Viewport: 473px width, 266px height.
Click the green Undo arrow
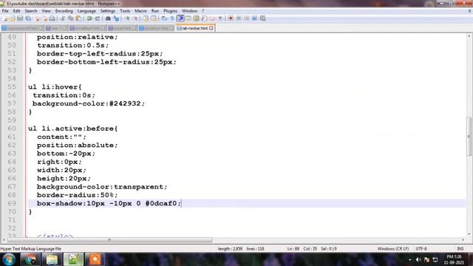tap(89, 18)
